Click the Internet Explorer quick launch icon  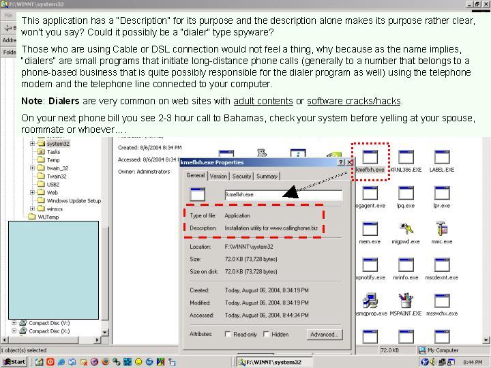(x=61, y=362)
